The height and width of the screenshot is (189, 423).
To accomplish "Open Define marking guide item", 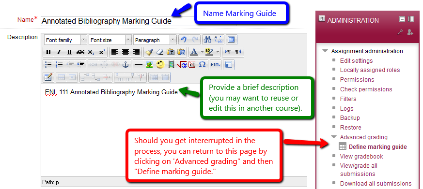I will pos(377,147).
